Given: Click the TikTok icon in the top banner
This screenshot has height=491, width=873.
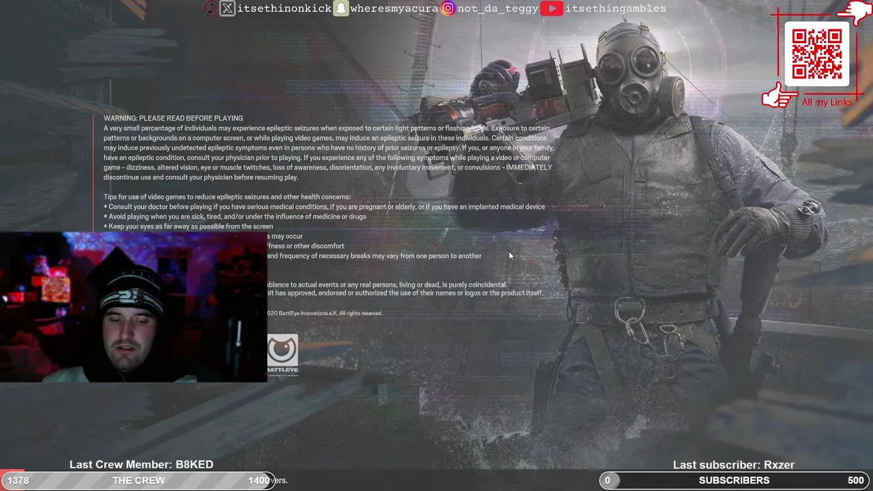Looking at the screenshot, I should pos(211,8).
